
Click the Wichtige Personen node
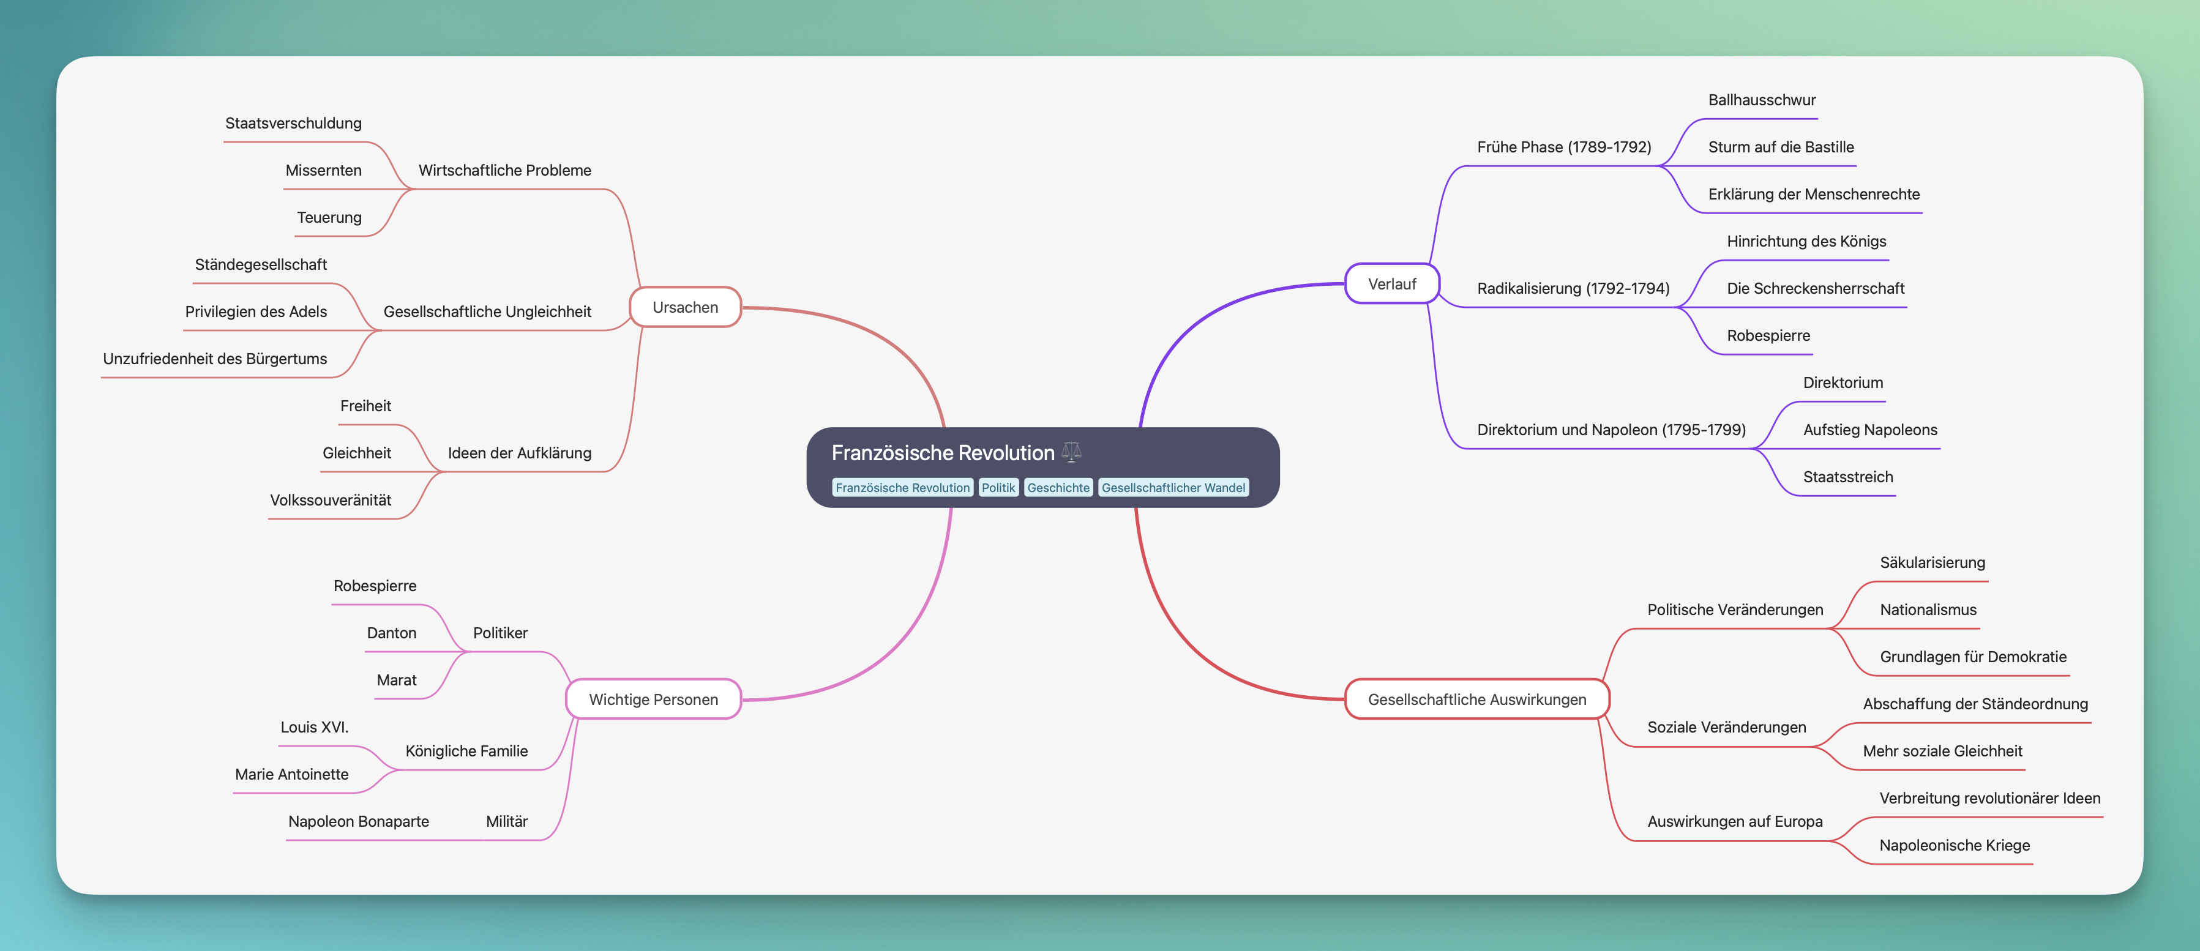pyautogui.click(x=653, y=699)
